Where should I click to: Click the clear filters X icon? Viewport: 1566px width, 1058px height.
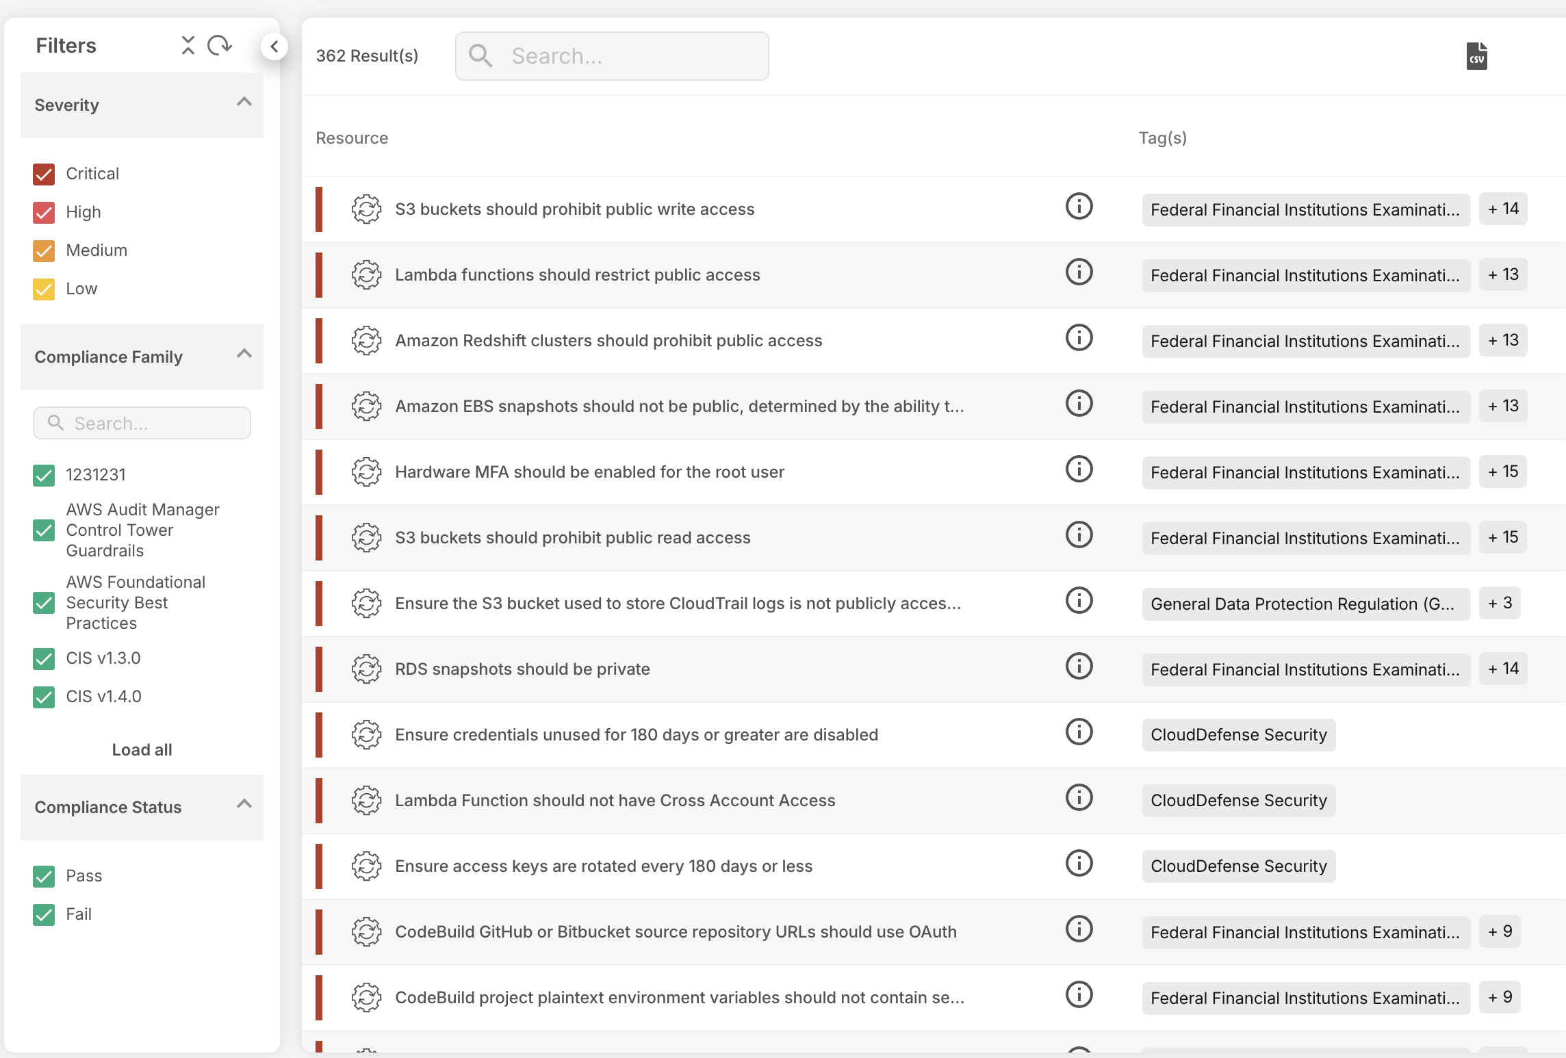coord(188,46)
